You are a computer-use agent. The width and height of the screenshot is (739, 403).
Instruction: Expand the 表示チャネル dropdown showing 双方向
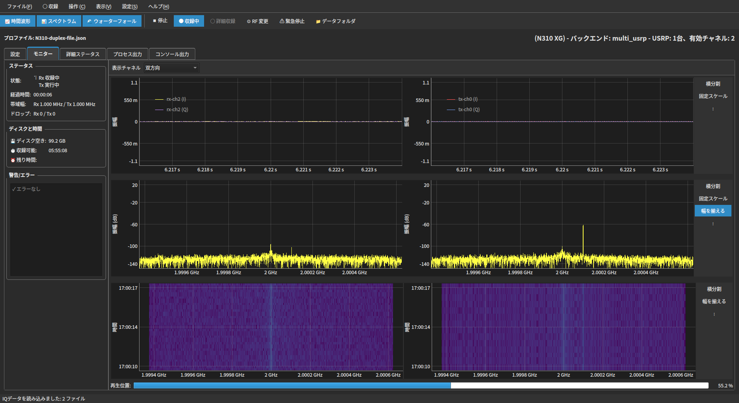[x=171, y=68]
